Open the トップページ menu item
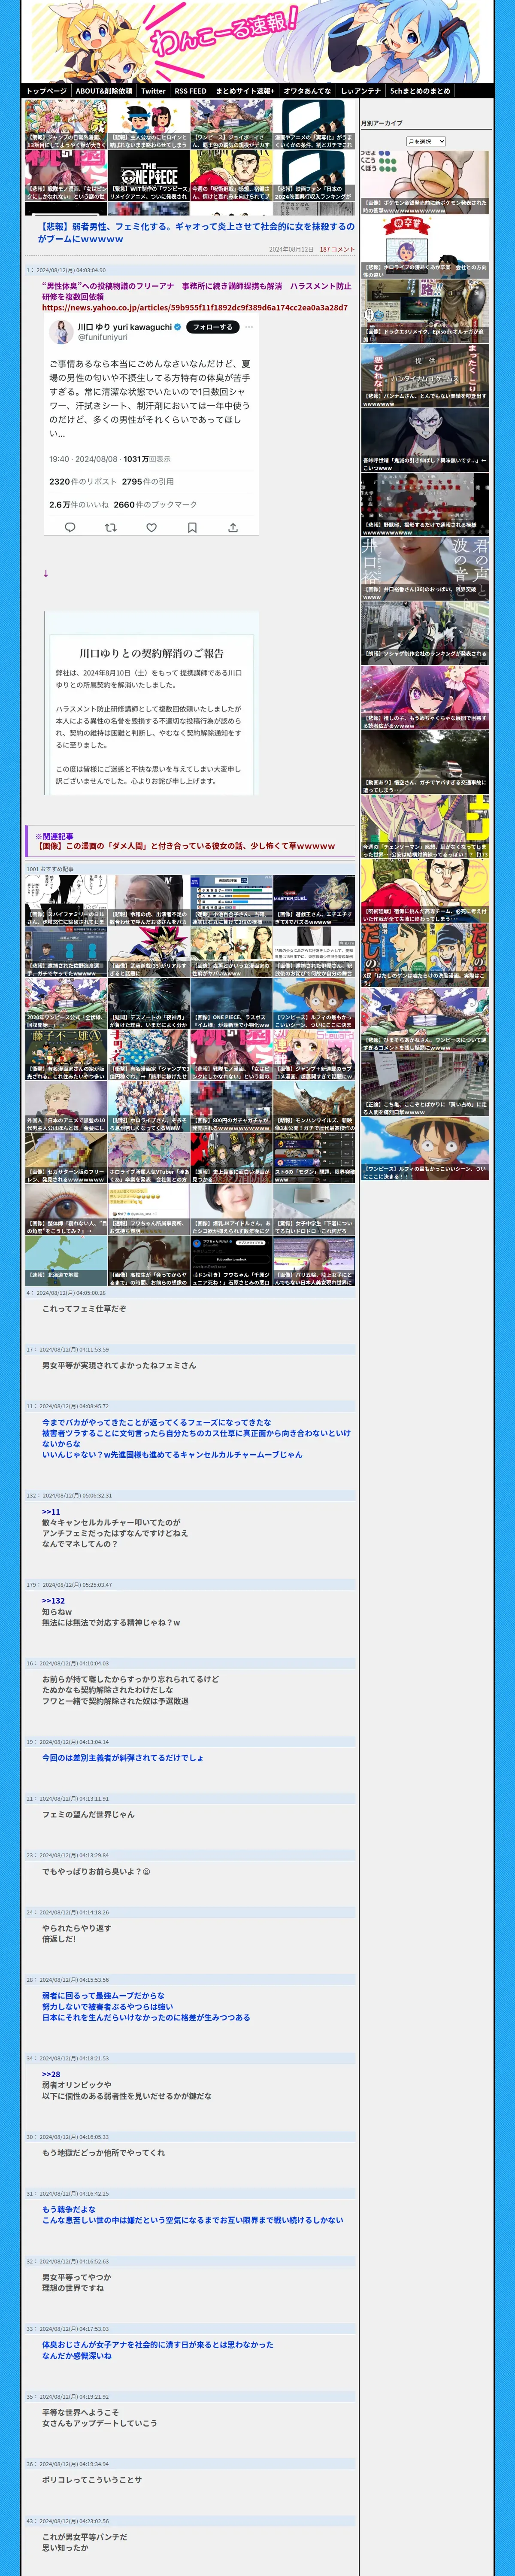Viewport: 515px width, 2576px height. pos(46,91)
